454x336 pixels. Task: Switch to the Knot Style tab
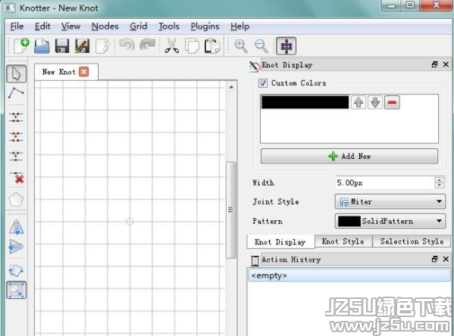click(x=343, y=241)
